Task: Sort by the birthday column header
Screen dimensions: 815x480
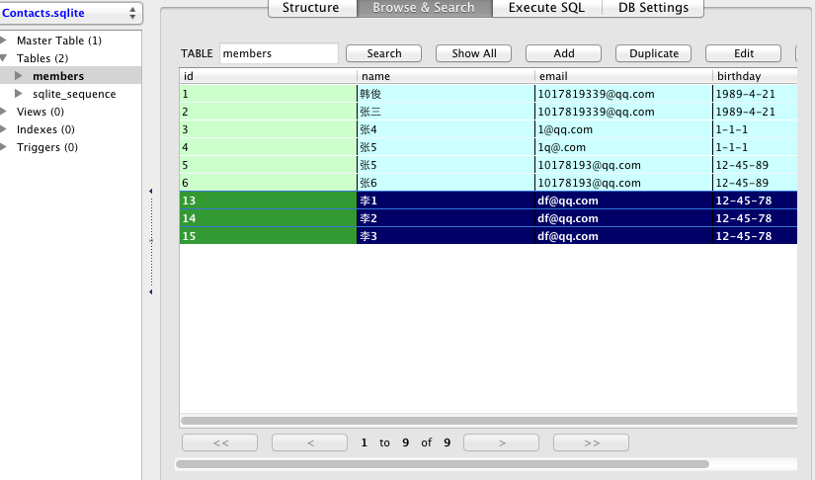Action: (755, 76)
